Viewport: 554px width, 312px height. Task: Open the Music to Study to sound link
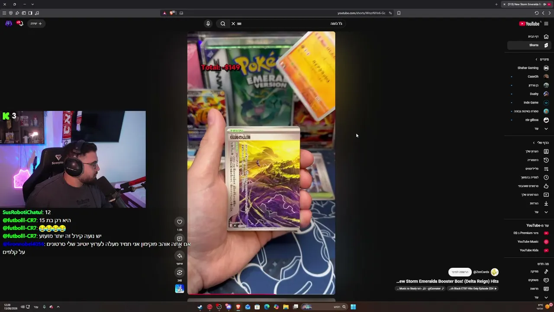(420, 289)
